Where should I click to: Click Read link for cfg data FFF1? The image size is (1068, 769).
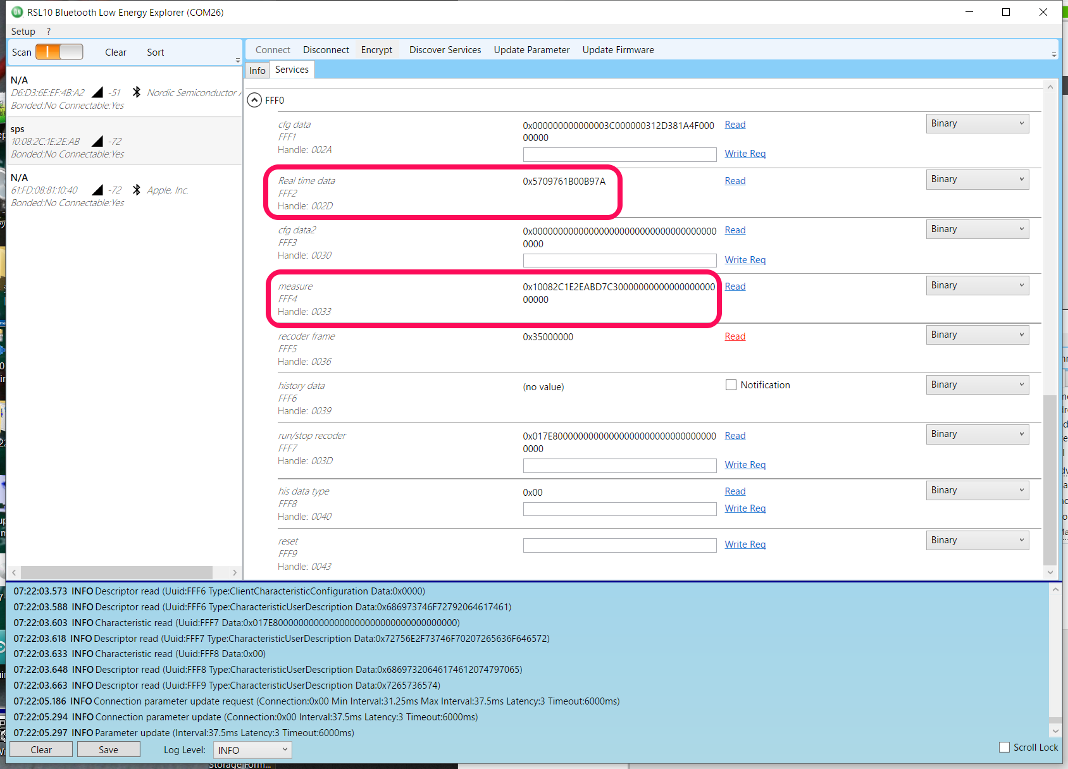(x=735, y=125)
